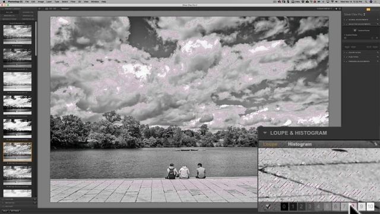
Task: Reset Finishing Adjustments with its reset icon
Action: click(x=378, y=61)
